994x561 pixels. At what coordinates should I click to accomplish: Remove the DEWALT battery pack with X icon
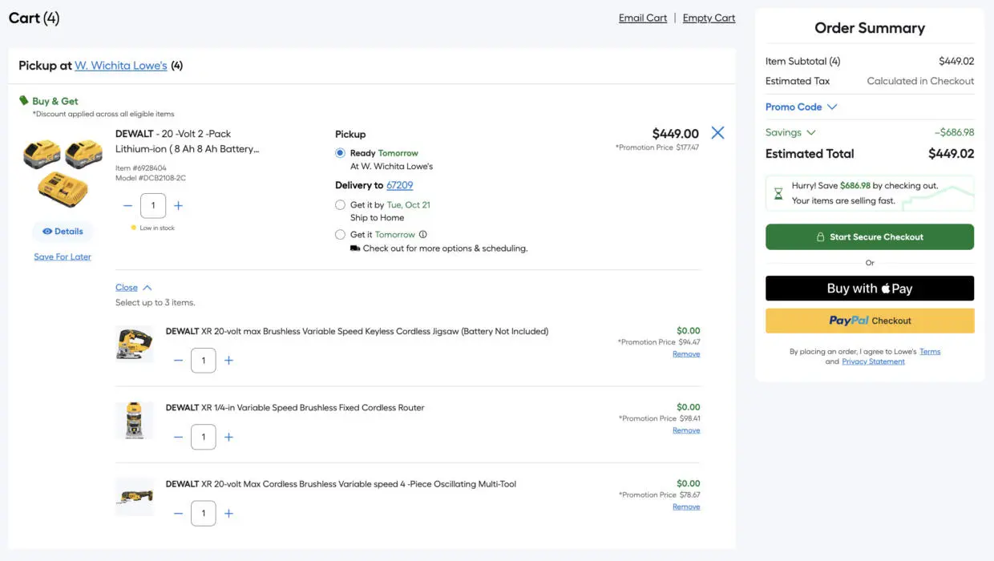[x=717, y=133]
